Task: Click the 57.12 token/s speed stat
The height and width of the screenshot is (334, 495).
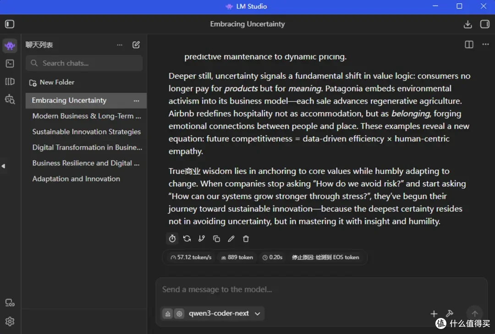Action: [191, 258]
